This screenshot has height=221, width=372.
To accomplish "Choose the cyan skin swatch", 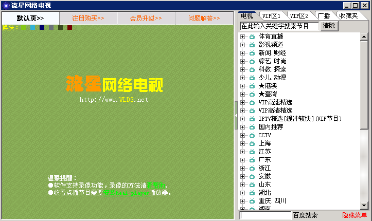I will [x=32, y=28].
